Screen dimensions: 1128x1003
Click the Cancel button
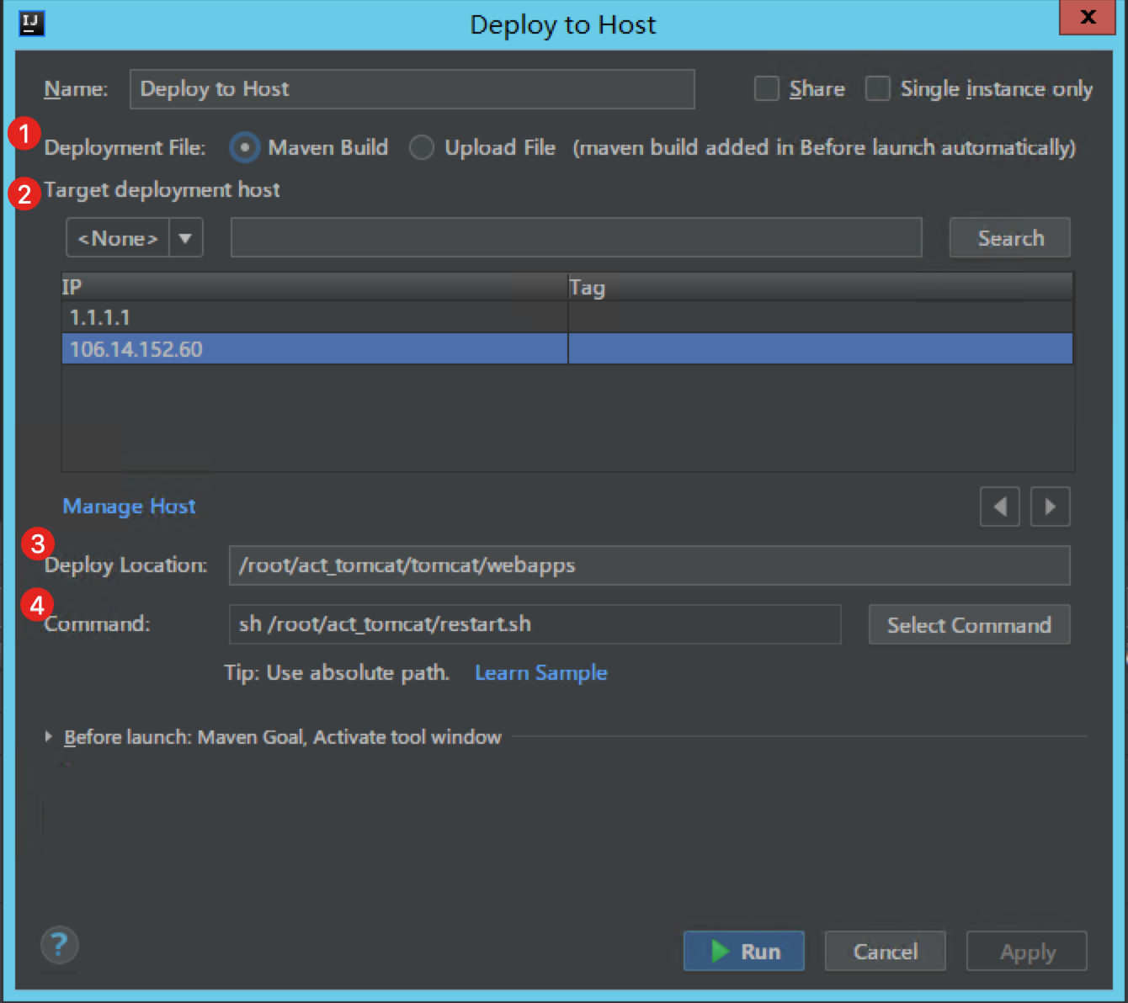[x=885, y=951]
